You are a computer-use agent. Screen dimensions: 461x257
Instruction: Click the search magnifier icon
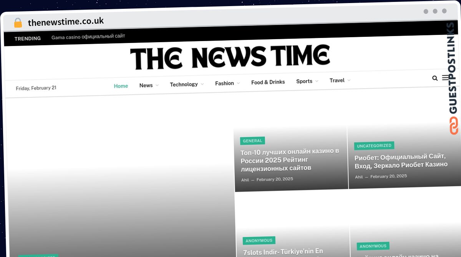pos(435,78)
